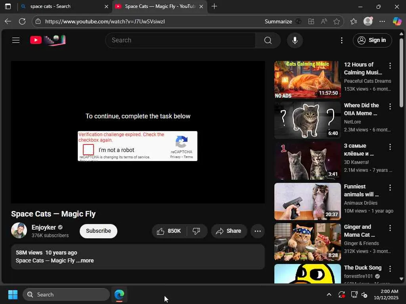Open the app-available icon in the address bar
This screenshot has height=304, width=406.
(311, 21)
